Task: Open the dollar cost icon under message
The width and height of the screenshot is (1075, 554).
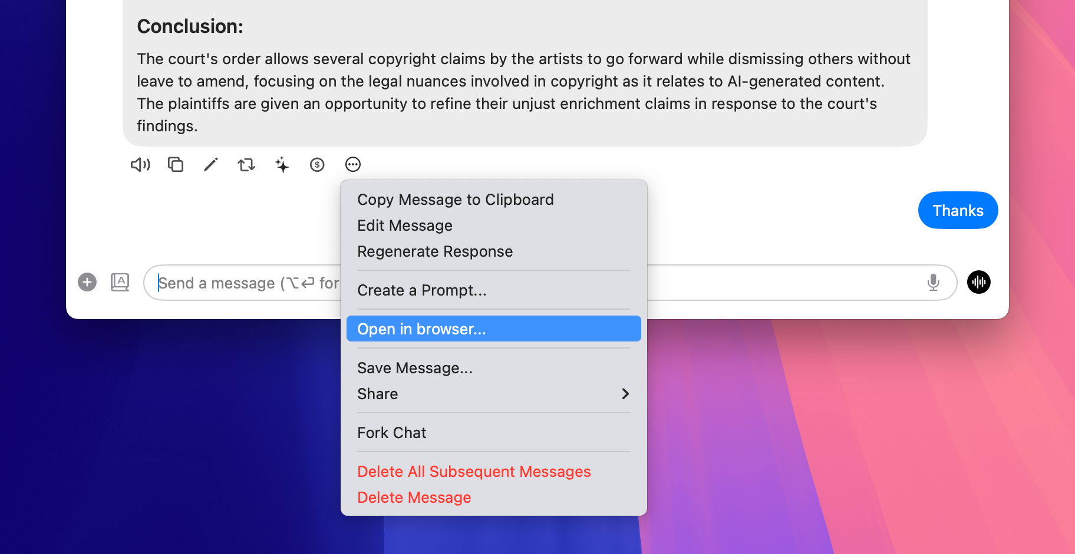Action: click(x=317, y=165)
